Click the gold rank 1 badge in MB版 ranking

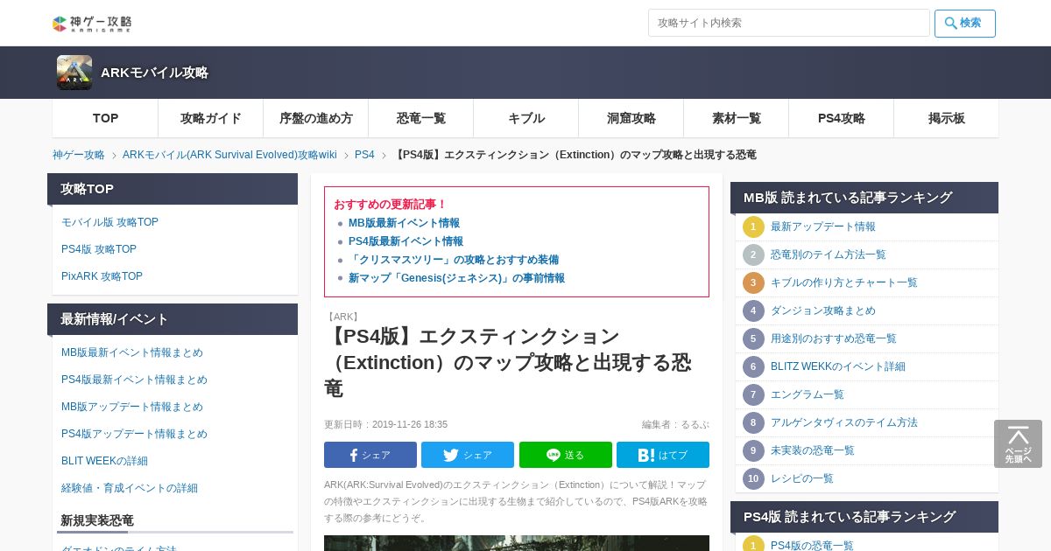[753, 227]
